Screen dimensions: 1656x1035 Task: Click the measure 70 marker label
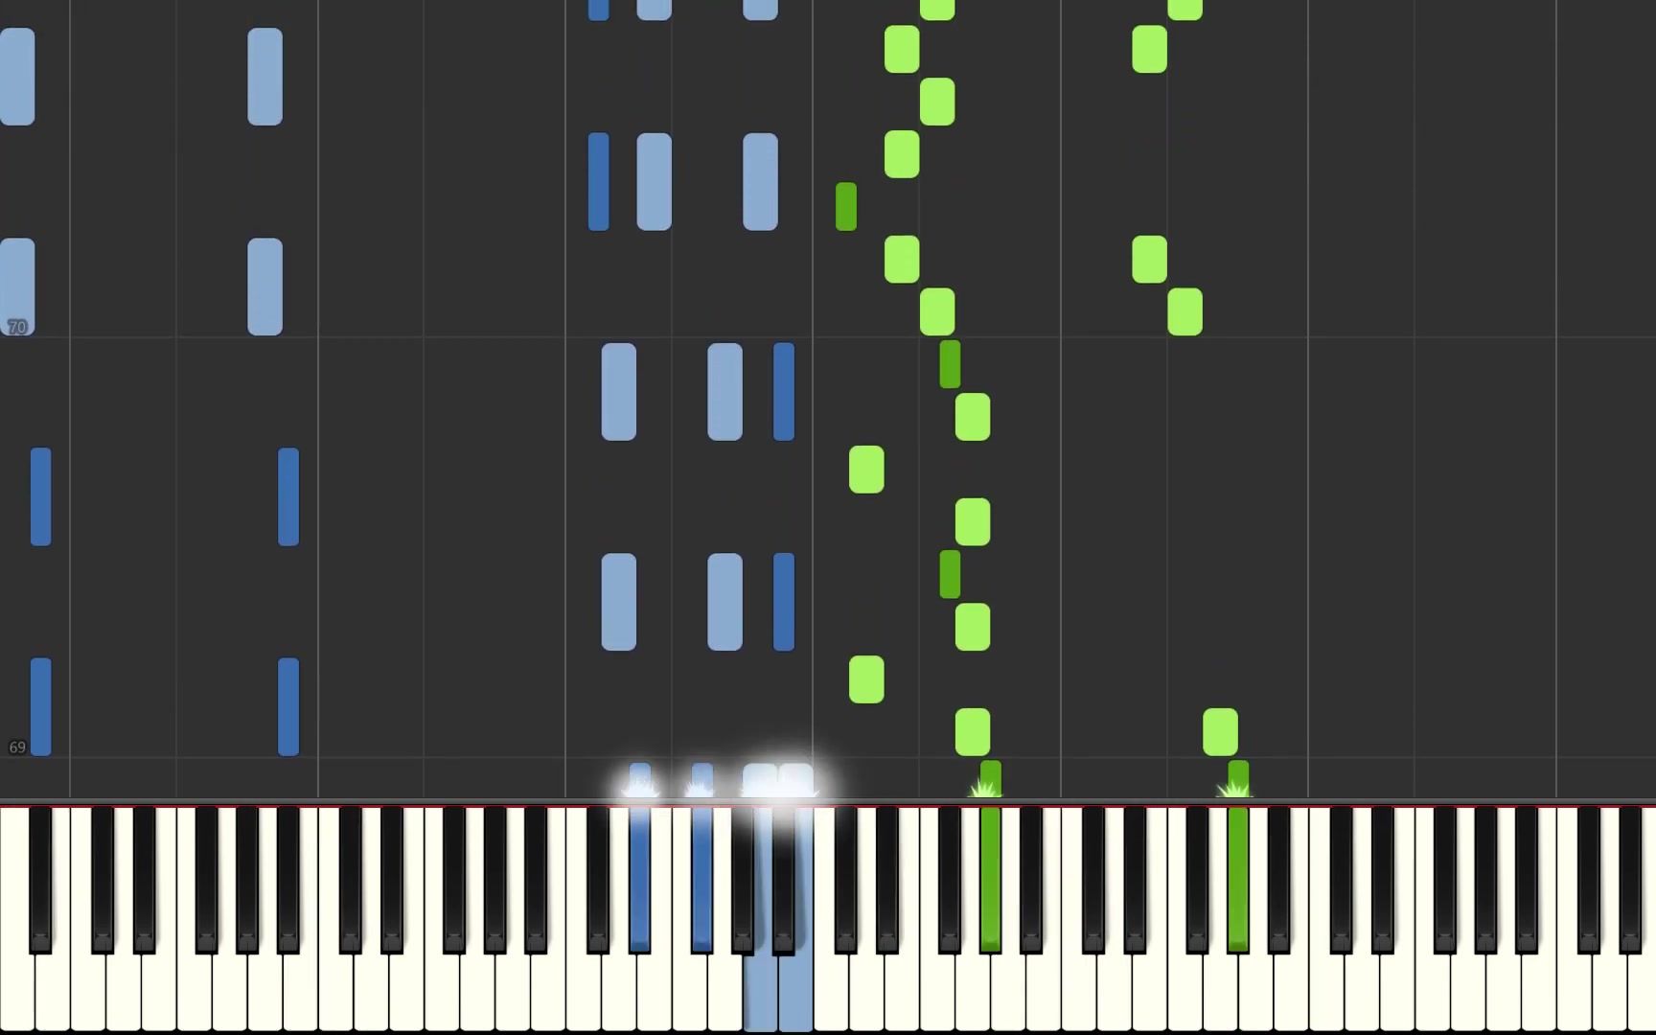coord(17,328)
